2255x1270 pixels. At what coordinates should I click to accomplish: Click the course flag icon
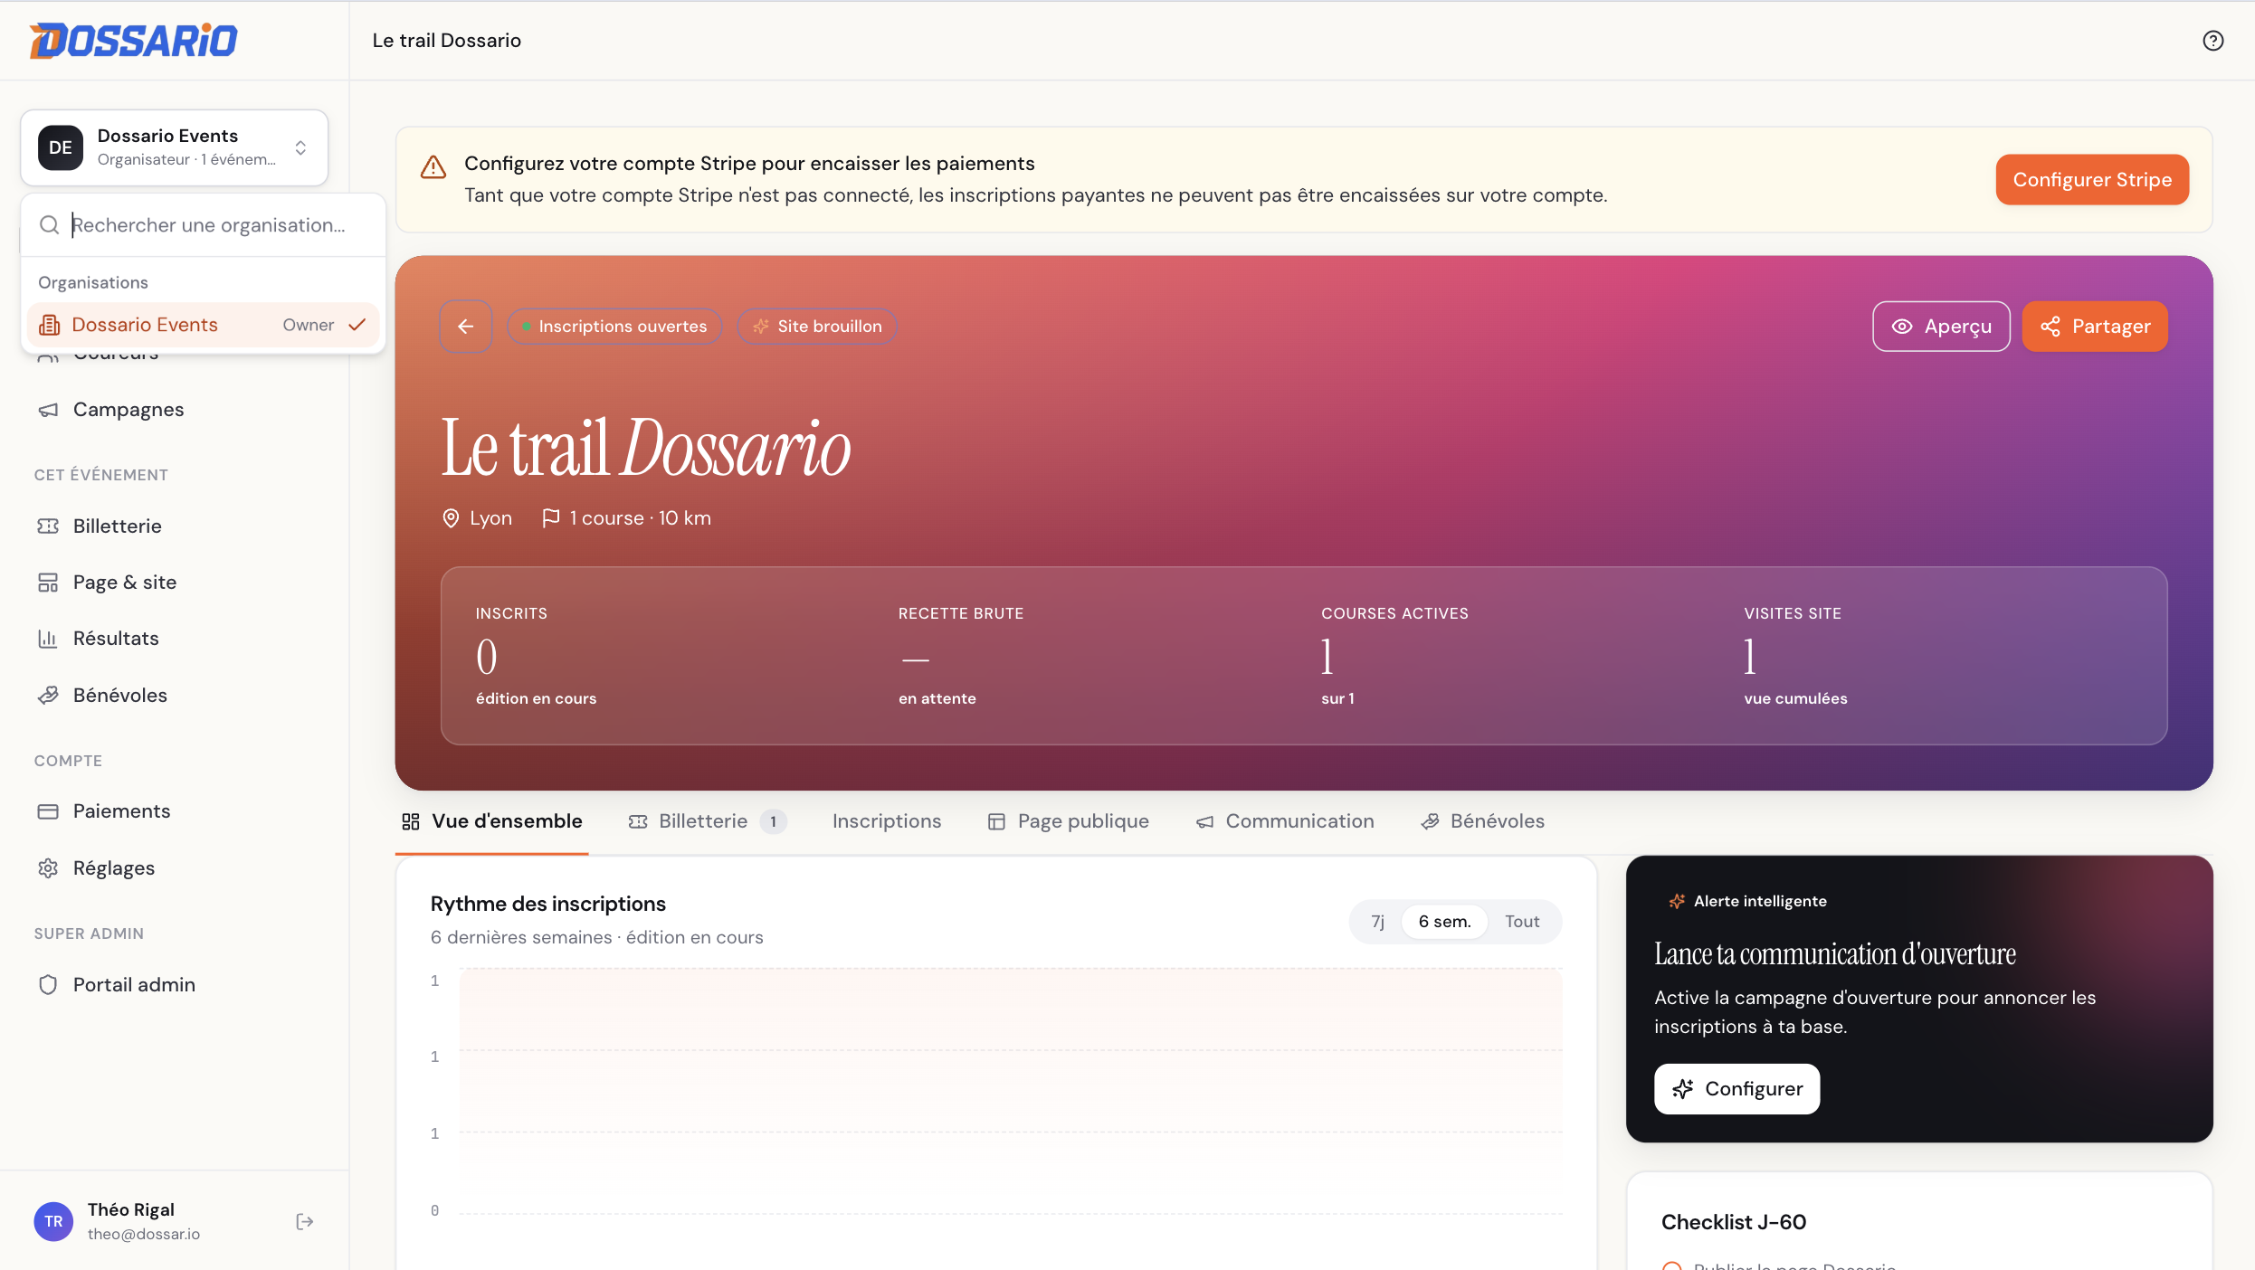550,518
